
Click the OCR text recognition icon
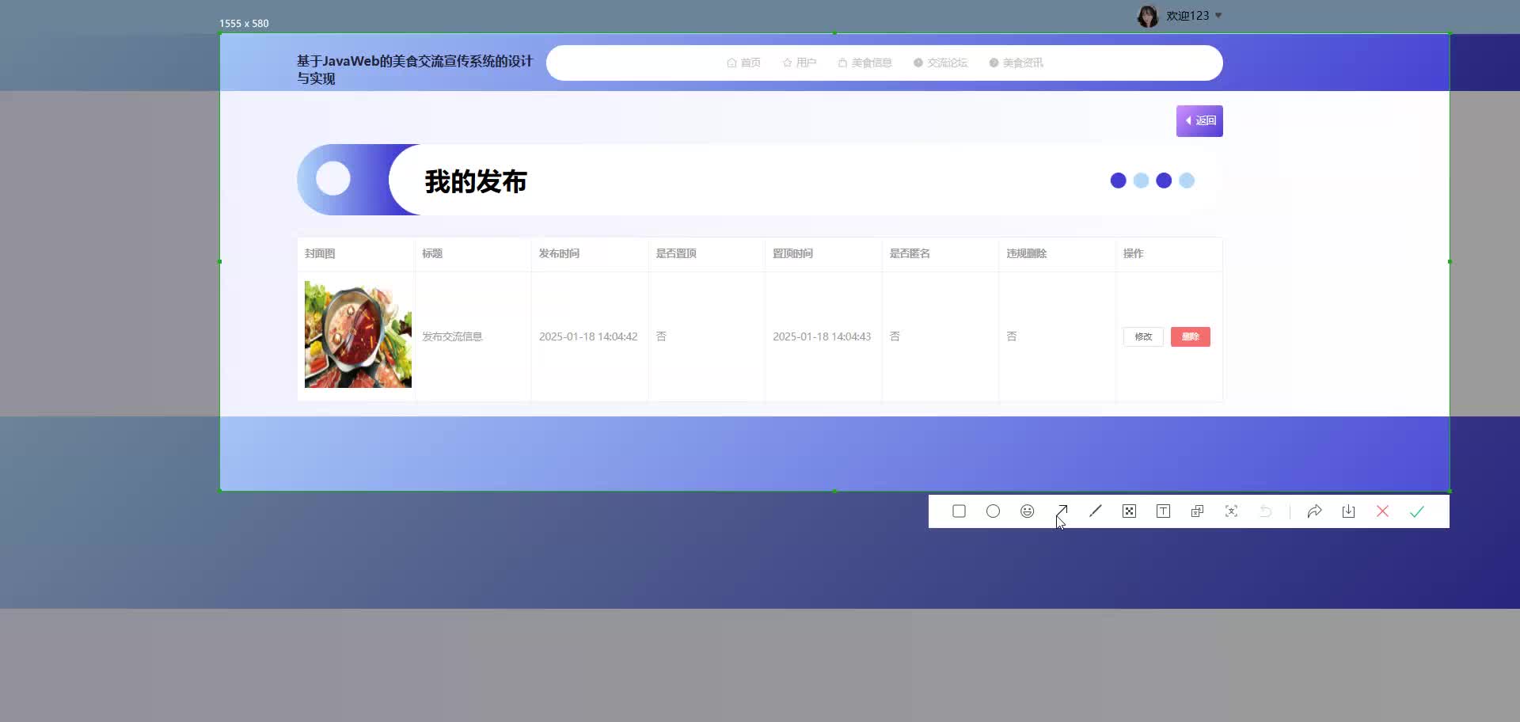[1230, 511]
